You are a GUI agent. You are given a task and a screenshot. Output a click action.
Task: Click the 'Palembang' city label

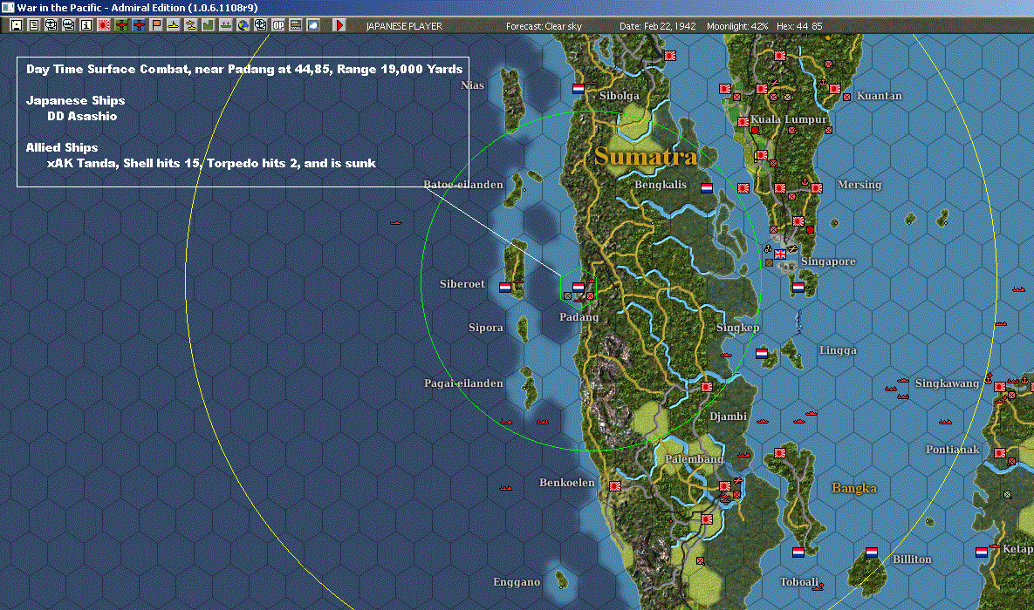(x=694, y=459)
